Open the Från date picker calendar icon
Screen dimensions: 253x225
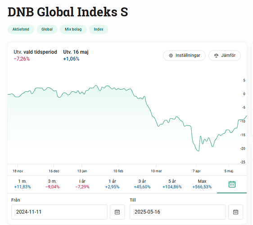click(x=117, y=212)
